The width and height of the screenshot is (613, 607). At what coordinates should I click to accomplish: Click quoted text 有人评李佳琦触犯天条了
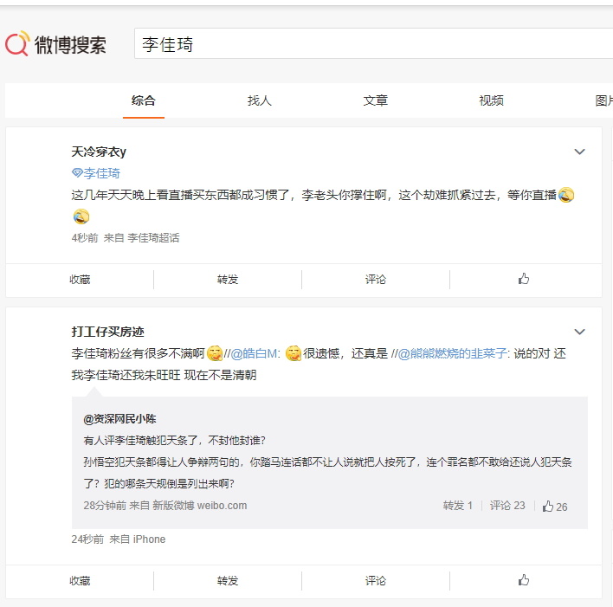point(141,441)
